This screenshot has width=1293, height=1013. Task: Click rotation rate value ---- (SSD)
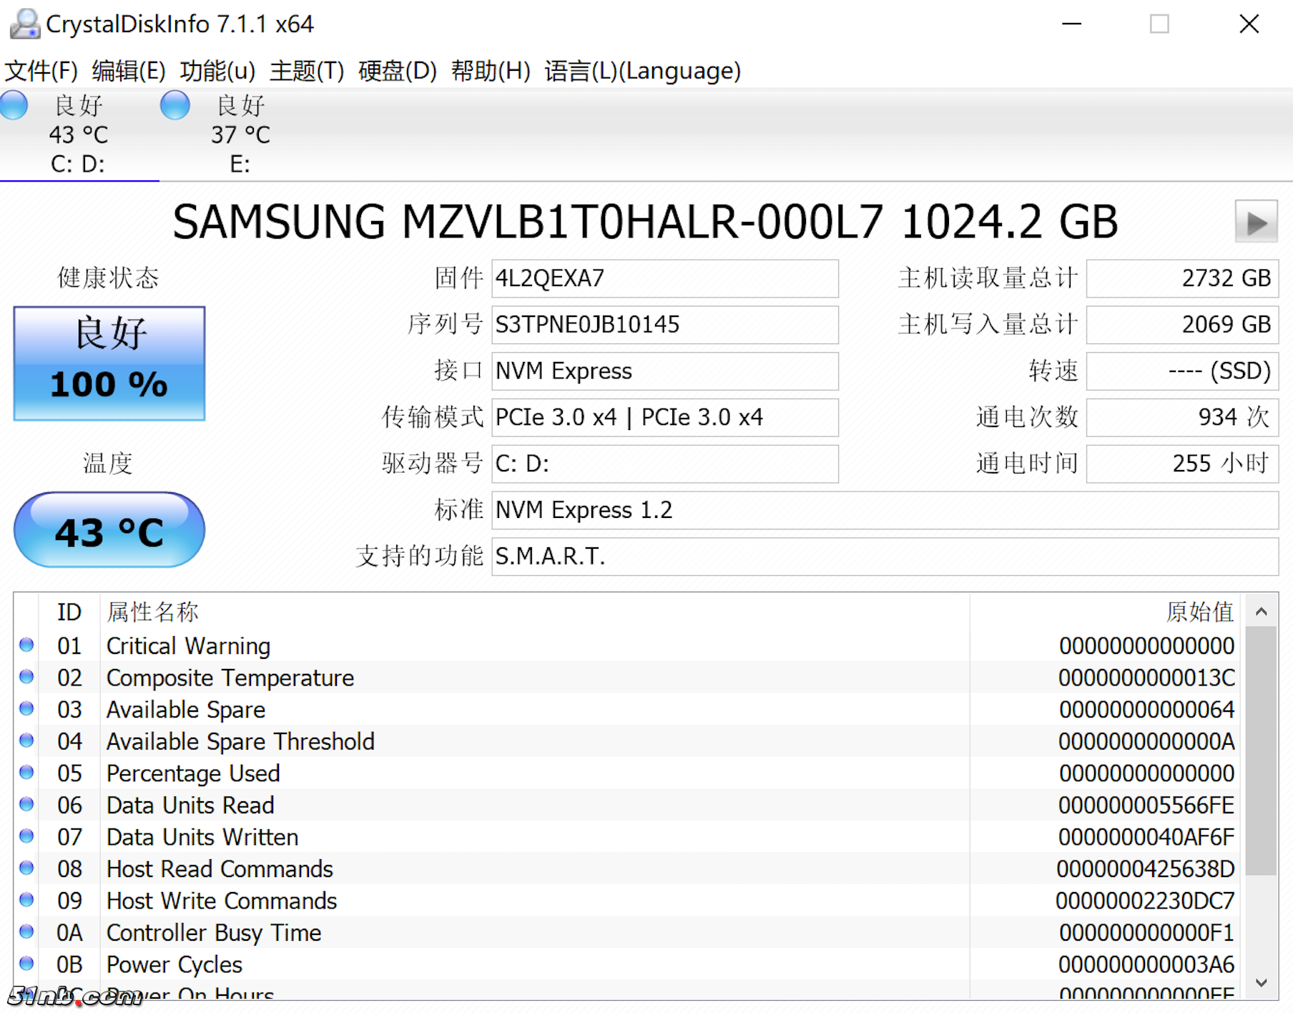(1182, 371)
